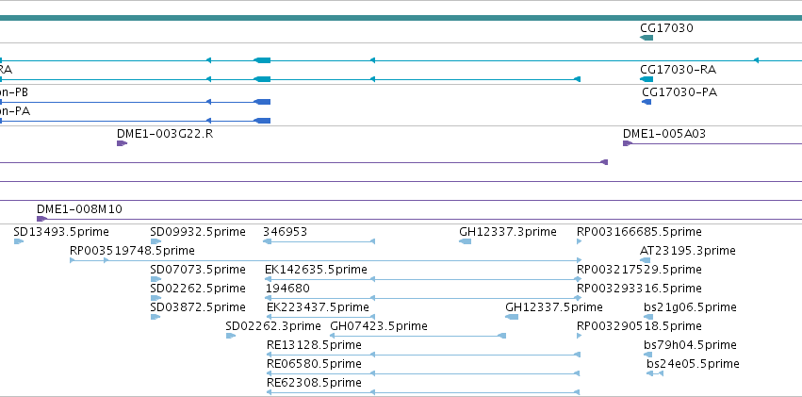The height and width of the screenshot is (397, 802).
Task: Open the RP003519748.5prime feature label
Action: click(x=132, y=251)
